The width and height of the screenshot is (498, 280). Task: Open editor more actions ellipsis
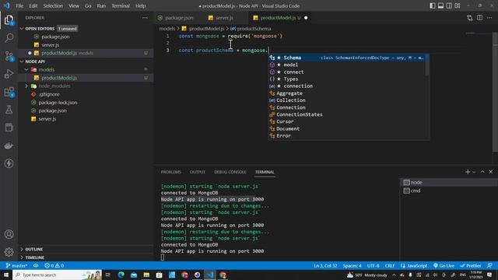[489, 18]
